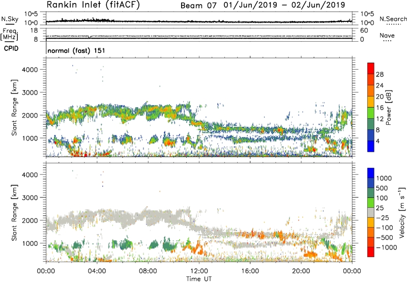Click the '18' frequency axis tick
This screenshot has width=407, height=282.
pyautogui.click(x=34, y=31)
